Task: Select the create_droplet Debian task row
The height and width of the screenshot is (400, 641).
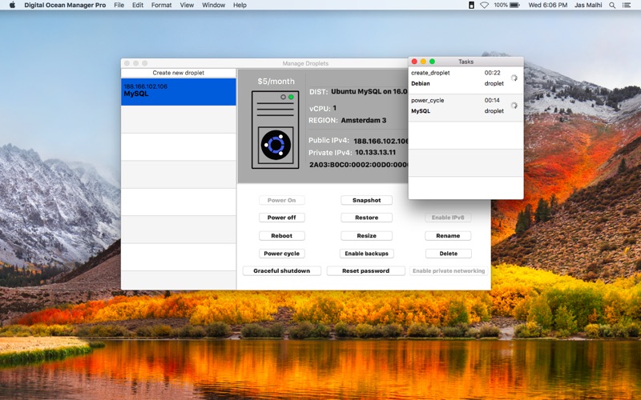Action: pos(466,80)
